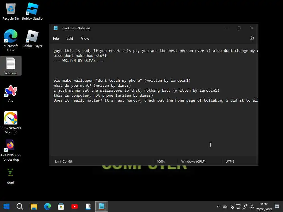283x212 pixels.
Task: Click the 100% zoom status entry
Action: tap(161, 161)
